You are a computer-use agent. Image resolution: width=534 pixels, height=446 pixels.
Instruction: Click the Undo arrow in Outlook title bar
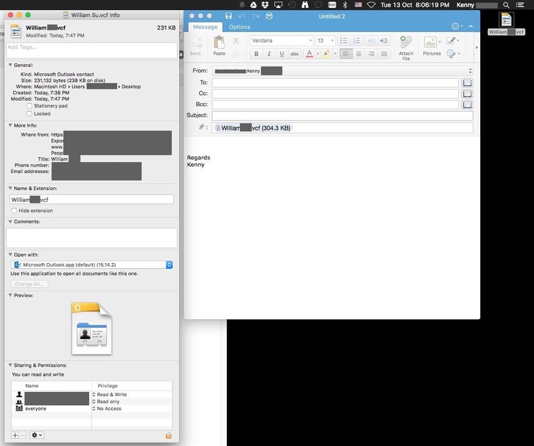[x=242, y=16]
